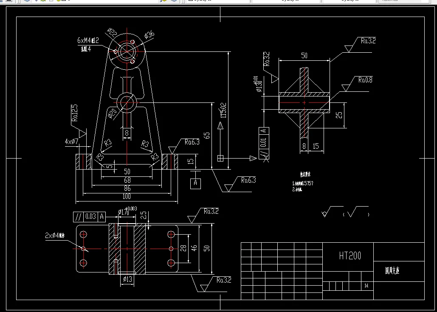Screen dimensions: 437x312
Task: Select the Ø22 diameter dimension text
Action: [112, 33]
